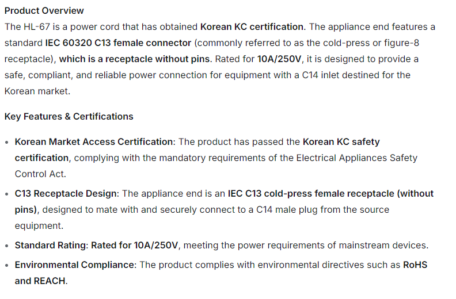Click the bold text "Korean KC certification"
The image size is (456, 299).
click(252, 26)
